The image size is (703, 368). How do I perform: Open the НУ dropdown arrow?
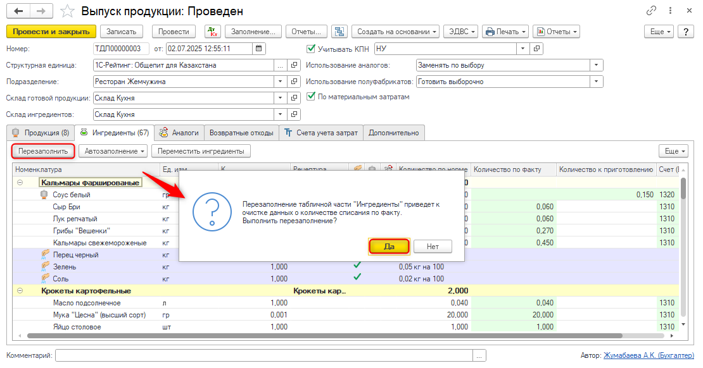pyautogui.click(x=522, y=48)
